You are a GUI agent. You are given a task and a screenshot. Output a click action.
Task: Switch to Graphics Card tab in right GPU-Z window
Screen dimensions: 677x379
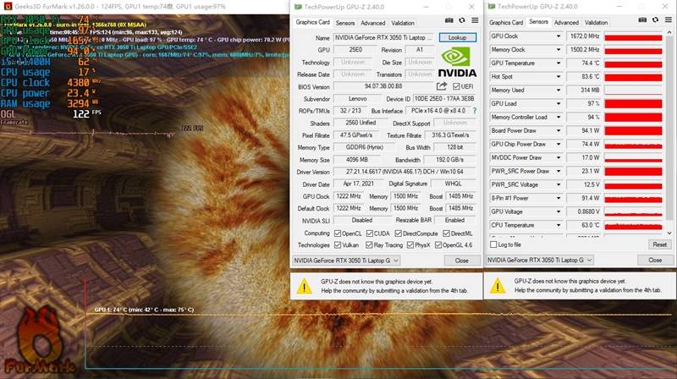click(x=506, y=23)
